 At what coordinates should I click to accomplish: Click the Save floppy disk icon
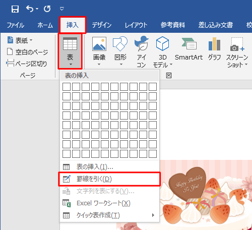[15, 9]
